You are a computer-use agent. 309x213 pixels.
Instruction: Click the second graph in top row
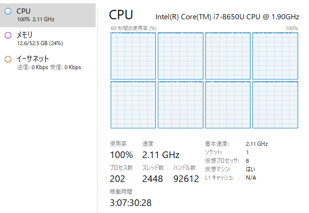(180, 56)
